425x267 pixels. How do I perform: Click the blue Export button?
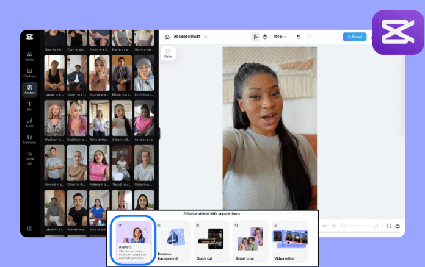[355, 37]
